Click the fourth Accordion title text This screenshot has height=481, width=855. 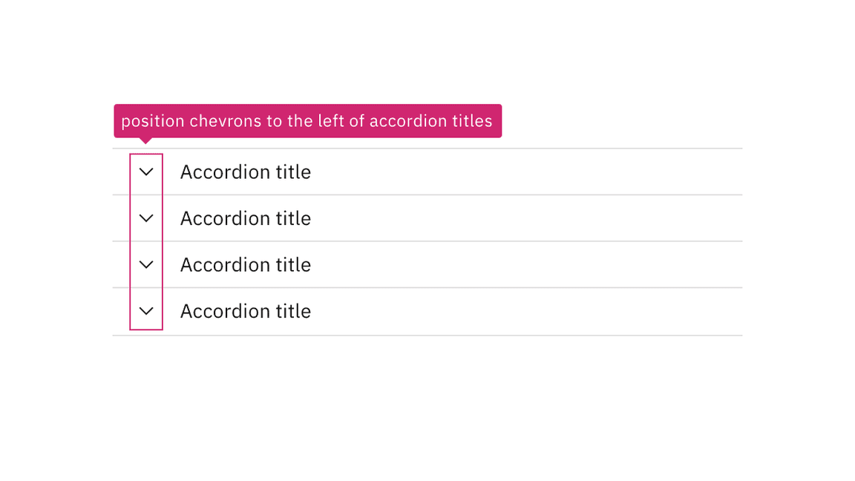[245, 310]
